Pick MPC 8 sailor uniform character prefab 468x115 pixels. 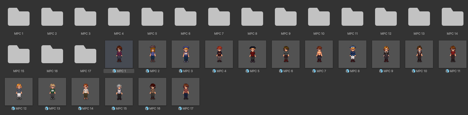pyautogui.click(x=352, y=54)
